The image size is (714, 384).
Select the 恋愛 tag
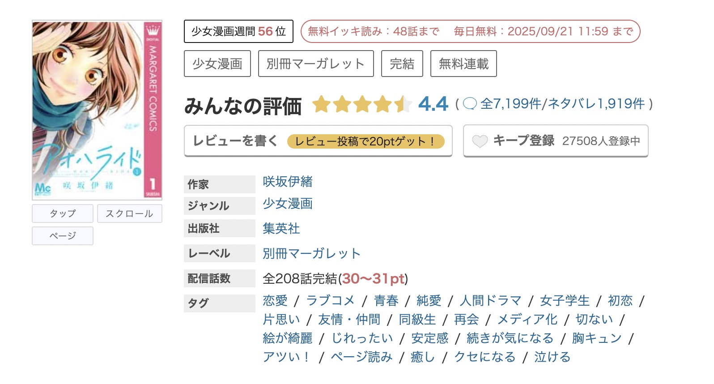[x=274, y=301]
